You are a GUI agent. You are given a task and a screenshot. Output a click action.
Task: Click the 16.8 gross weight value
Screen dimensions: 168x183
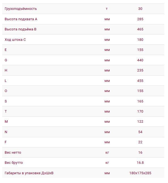(x=140, y=163)
